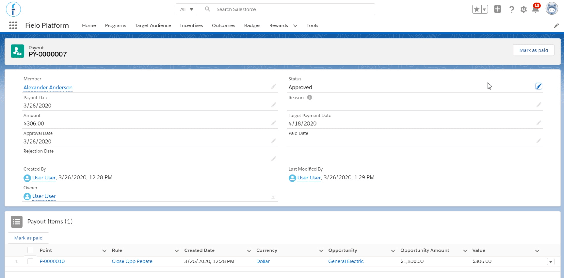This screenshot has width=564, height=278.
Task: Click the Last Modified By avatar icon
Action: (292, 178)
